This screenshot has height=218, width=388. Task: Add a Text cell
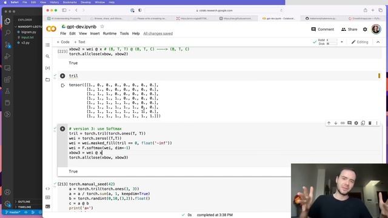79,42
